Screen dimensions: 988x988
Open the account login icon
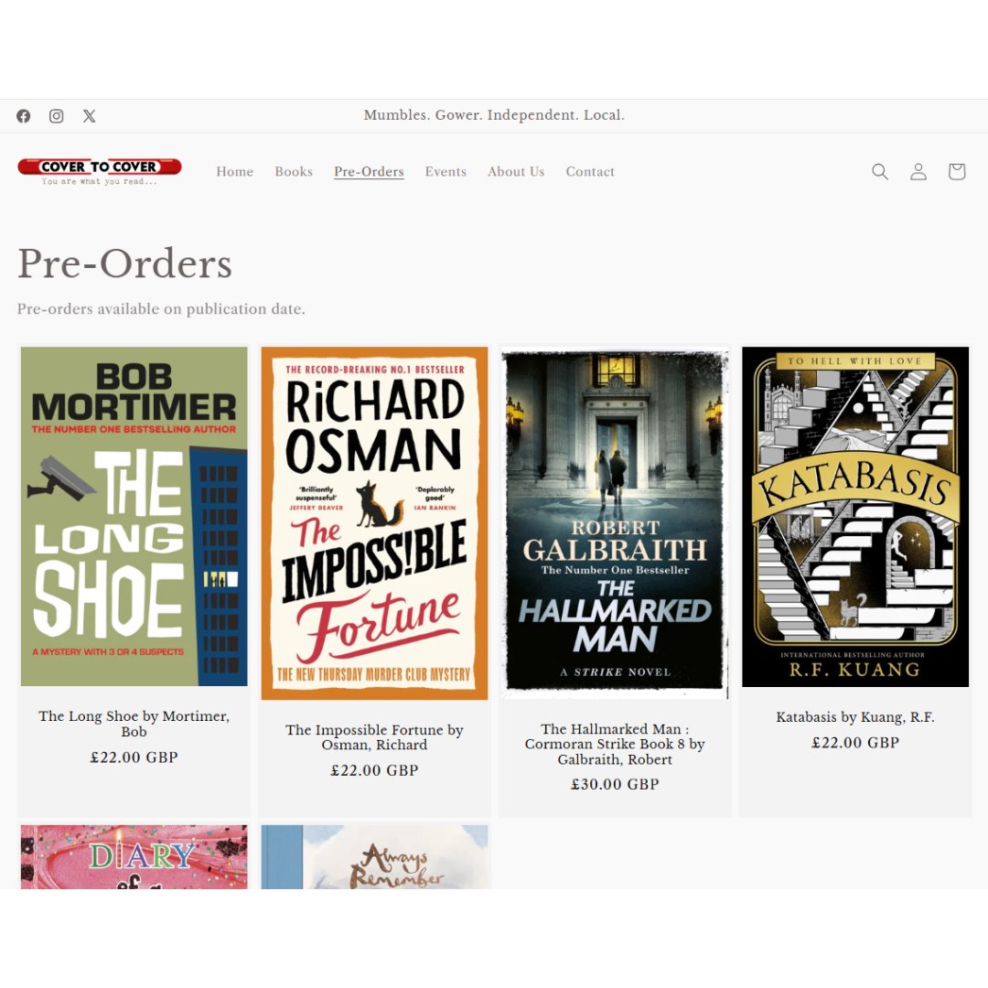click(918, 171)
